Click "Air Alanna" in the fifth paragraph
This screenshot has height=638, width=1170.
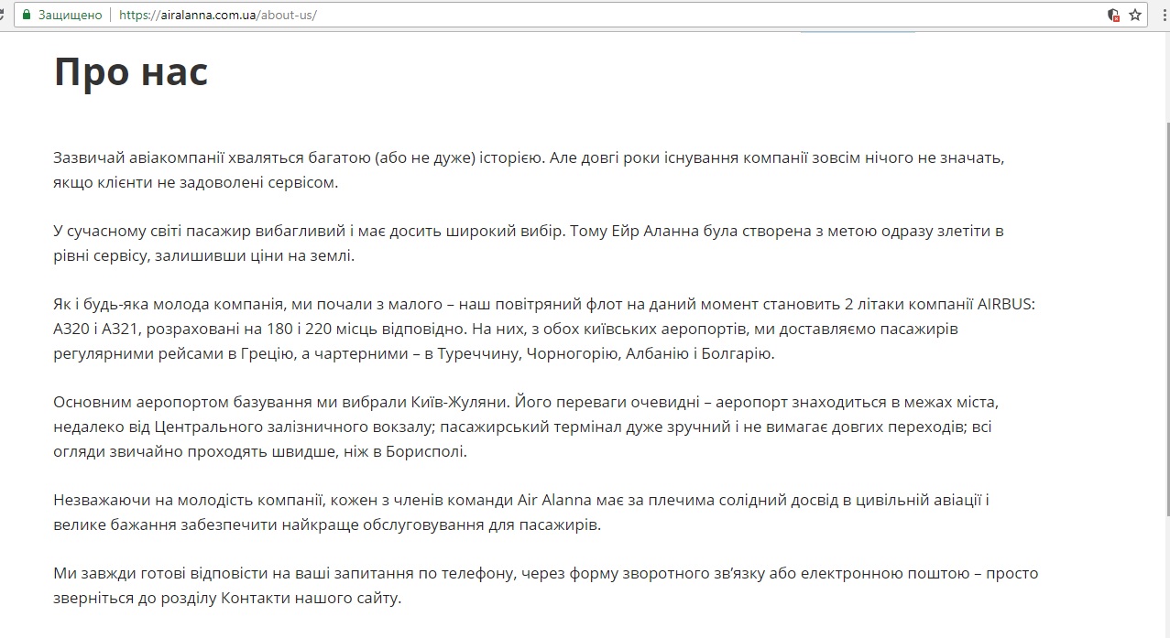click(552, 500)
